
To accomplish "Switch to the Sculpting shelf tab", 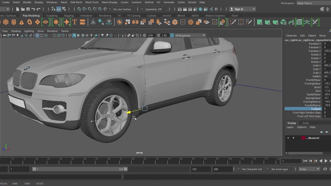I will 52,16.
